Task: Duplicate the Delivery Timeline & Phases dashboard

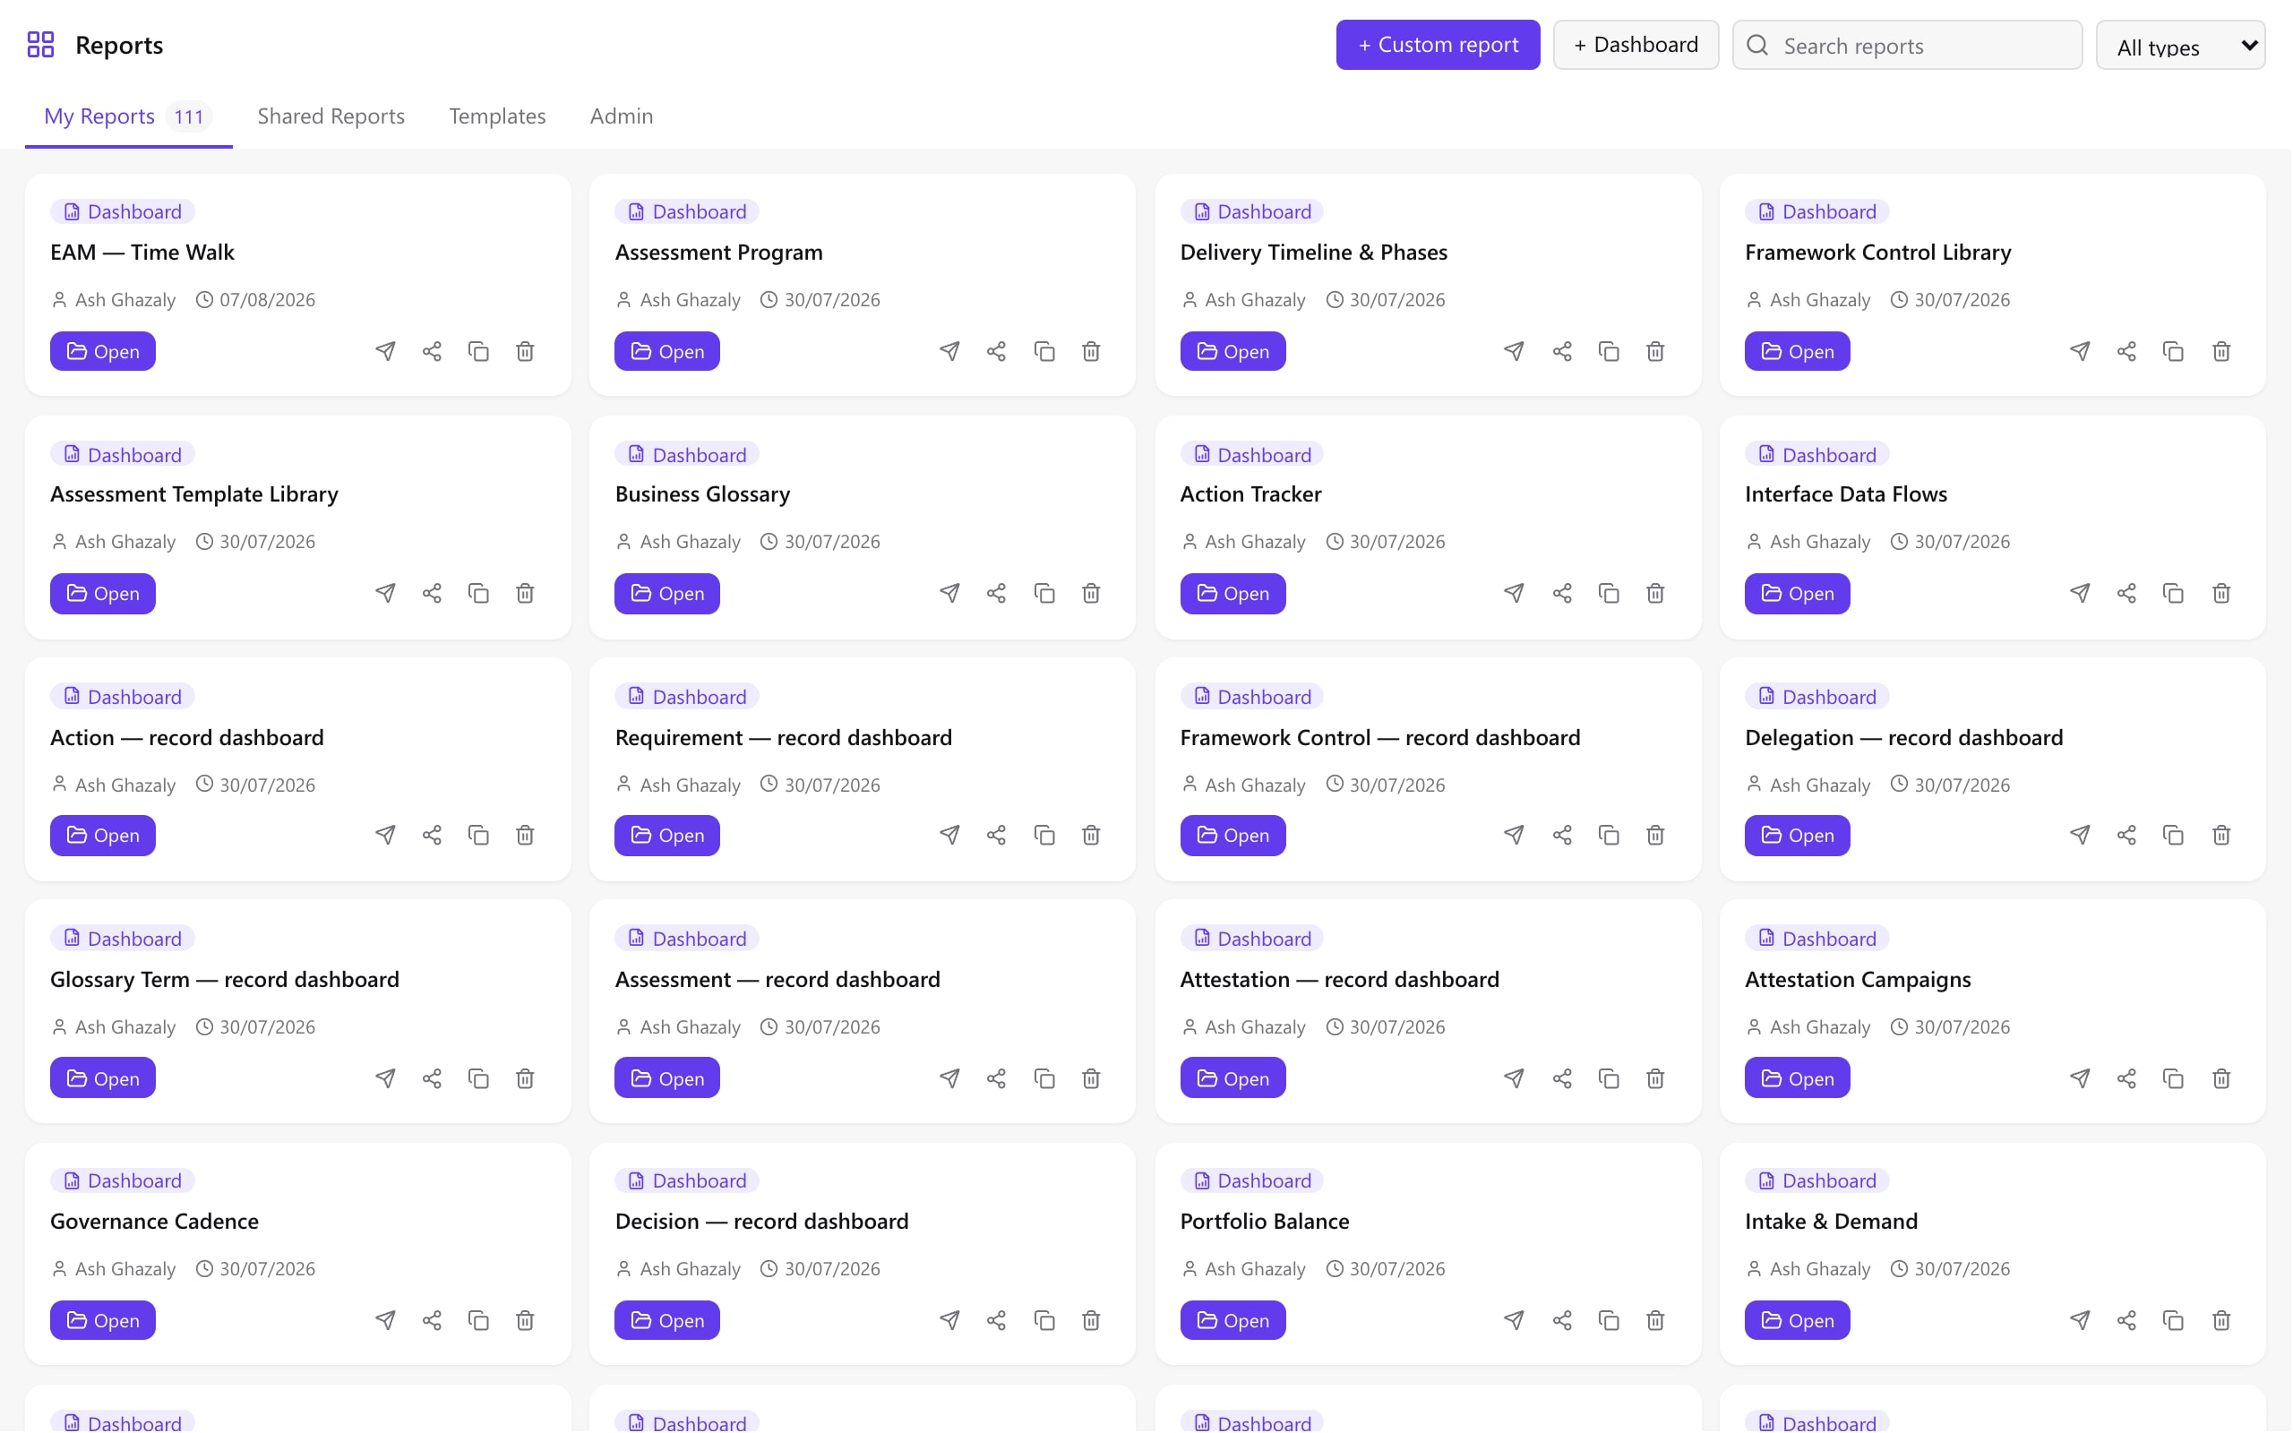Action: point(1610,352)
